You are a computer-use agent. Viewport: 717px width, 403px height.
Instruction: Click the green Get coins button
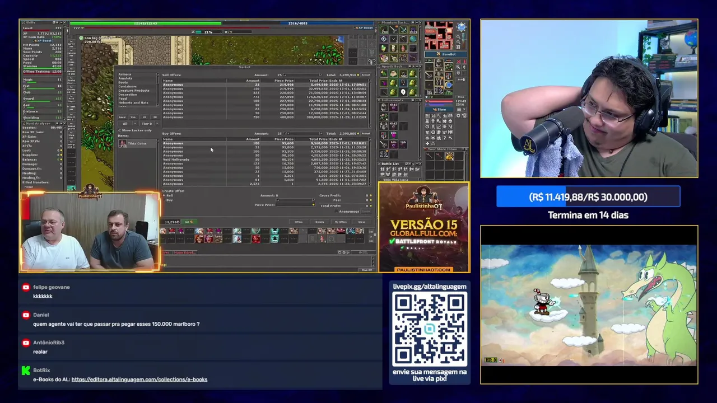[189, 222]
